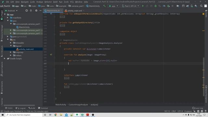208x117 pixels.
Task: Click the editor vertical scrollbar thumb
Action: coord(203,77)
